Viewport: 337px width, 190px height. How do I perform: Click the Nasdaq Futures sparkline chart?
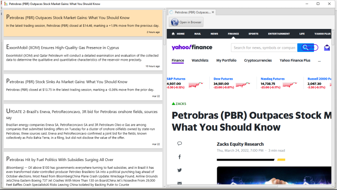click(x=290, y=85)
